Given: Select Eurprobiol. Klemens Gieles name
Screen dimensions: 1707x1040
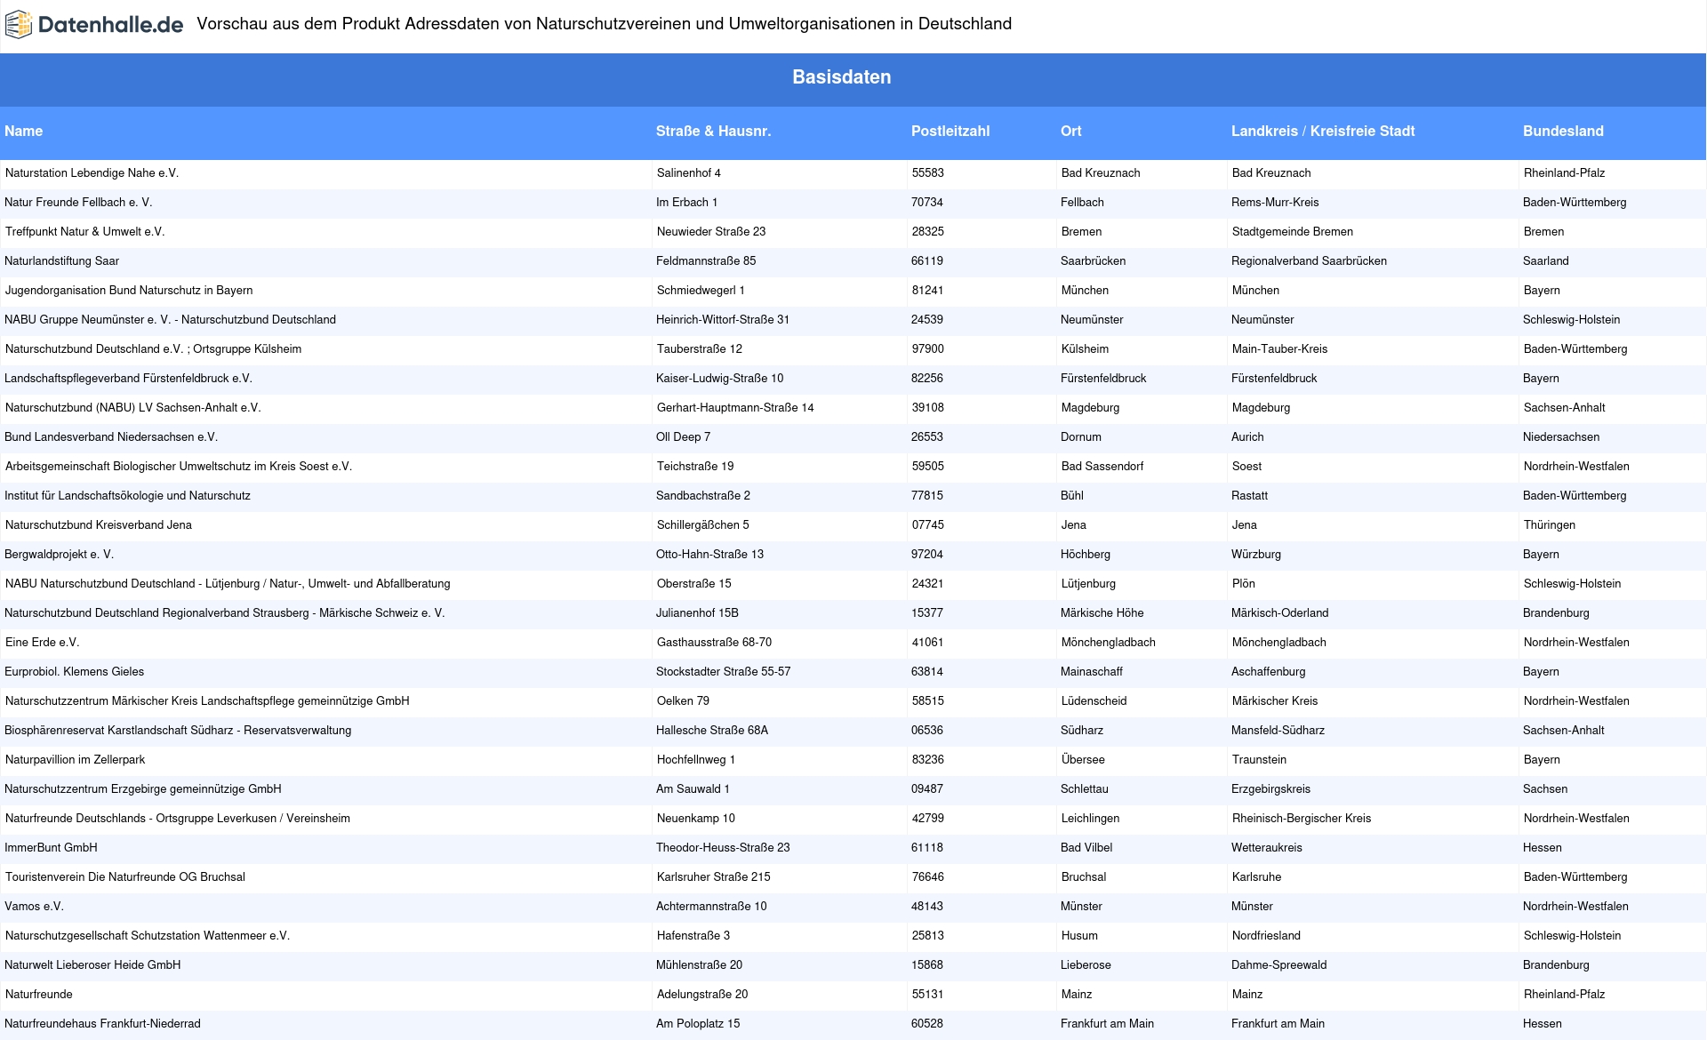Looking at the screenshot, I should click(x=74, y=672).
